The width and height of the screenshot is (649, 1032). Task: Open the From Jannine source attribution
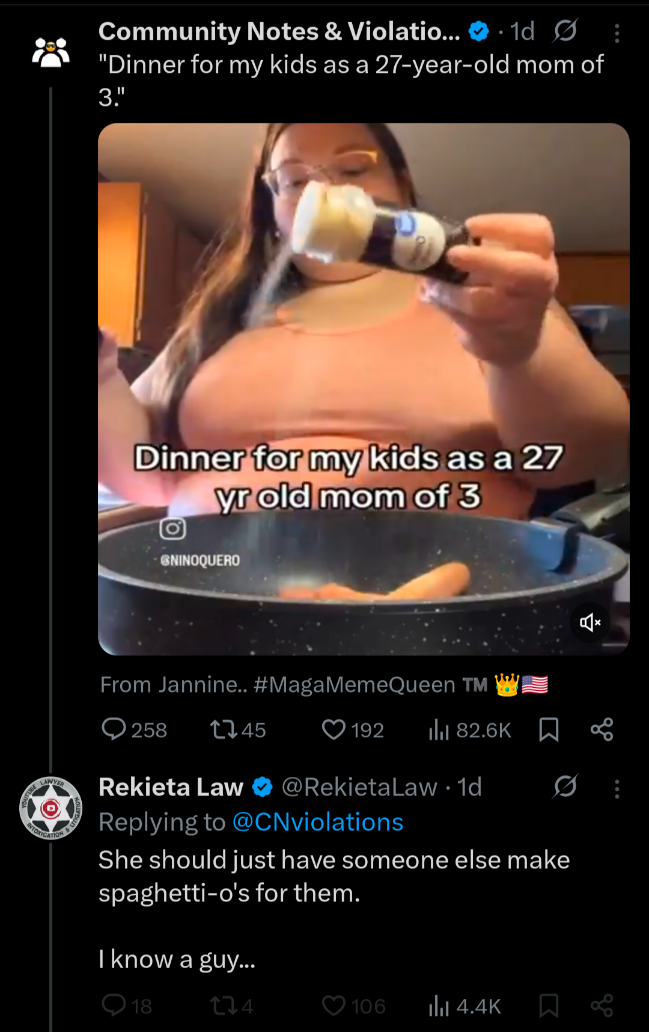(x=324, y=685)
